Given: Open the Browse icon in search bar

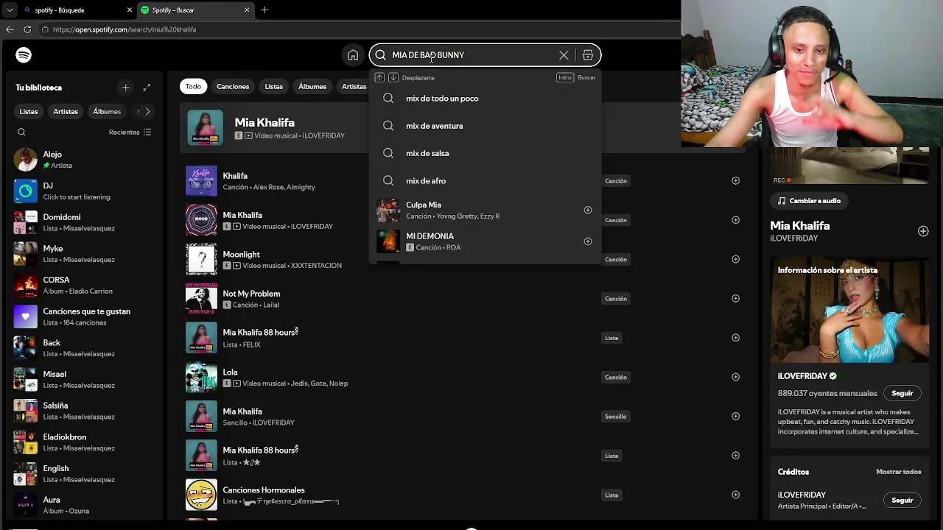Looking at the screenshot, I should (588, 55).
